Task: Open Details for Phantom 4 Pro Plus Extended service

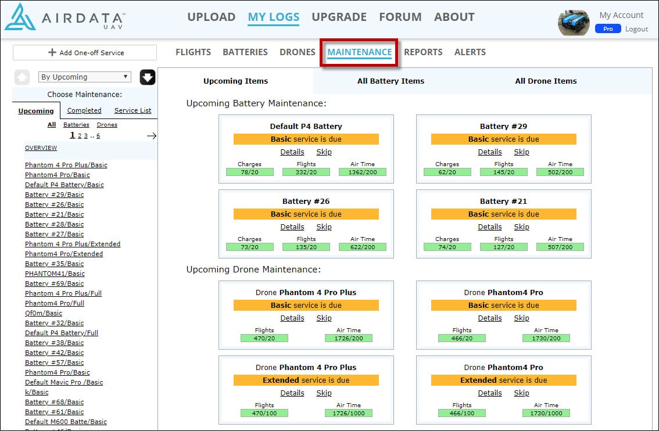Action: pos(292,393)
